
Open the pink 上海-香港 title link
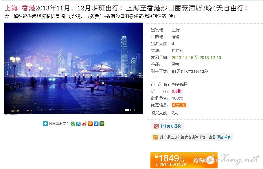pos(20,8)
